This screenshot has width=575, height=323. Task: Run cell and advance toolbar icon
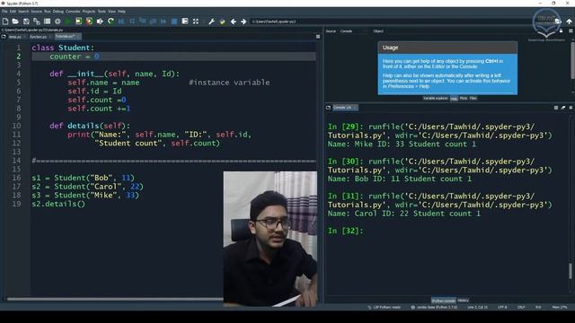(x=89, y=22)
